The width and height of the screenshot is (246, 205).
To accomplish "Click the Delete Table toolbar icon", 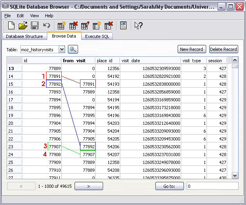I will (x=73, y=26).
